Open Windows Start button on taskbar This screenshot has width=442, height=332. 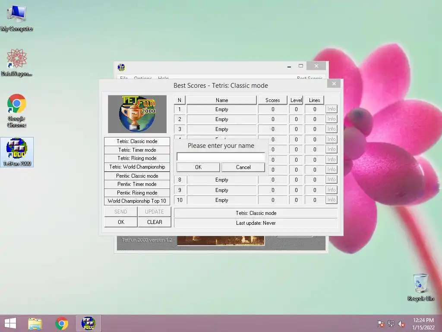[x=10, y=323]
